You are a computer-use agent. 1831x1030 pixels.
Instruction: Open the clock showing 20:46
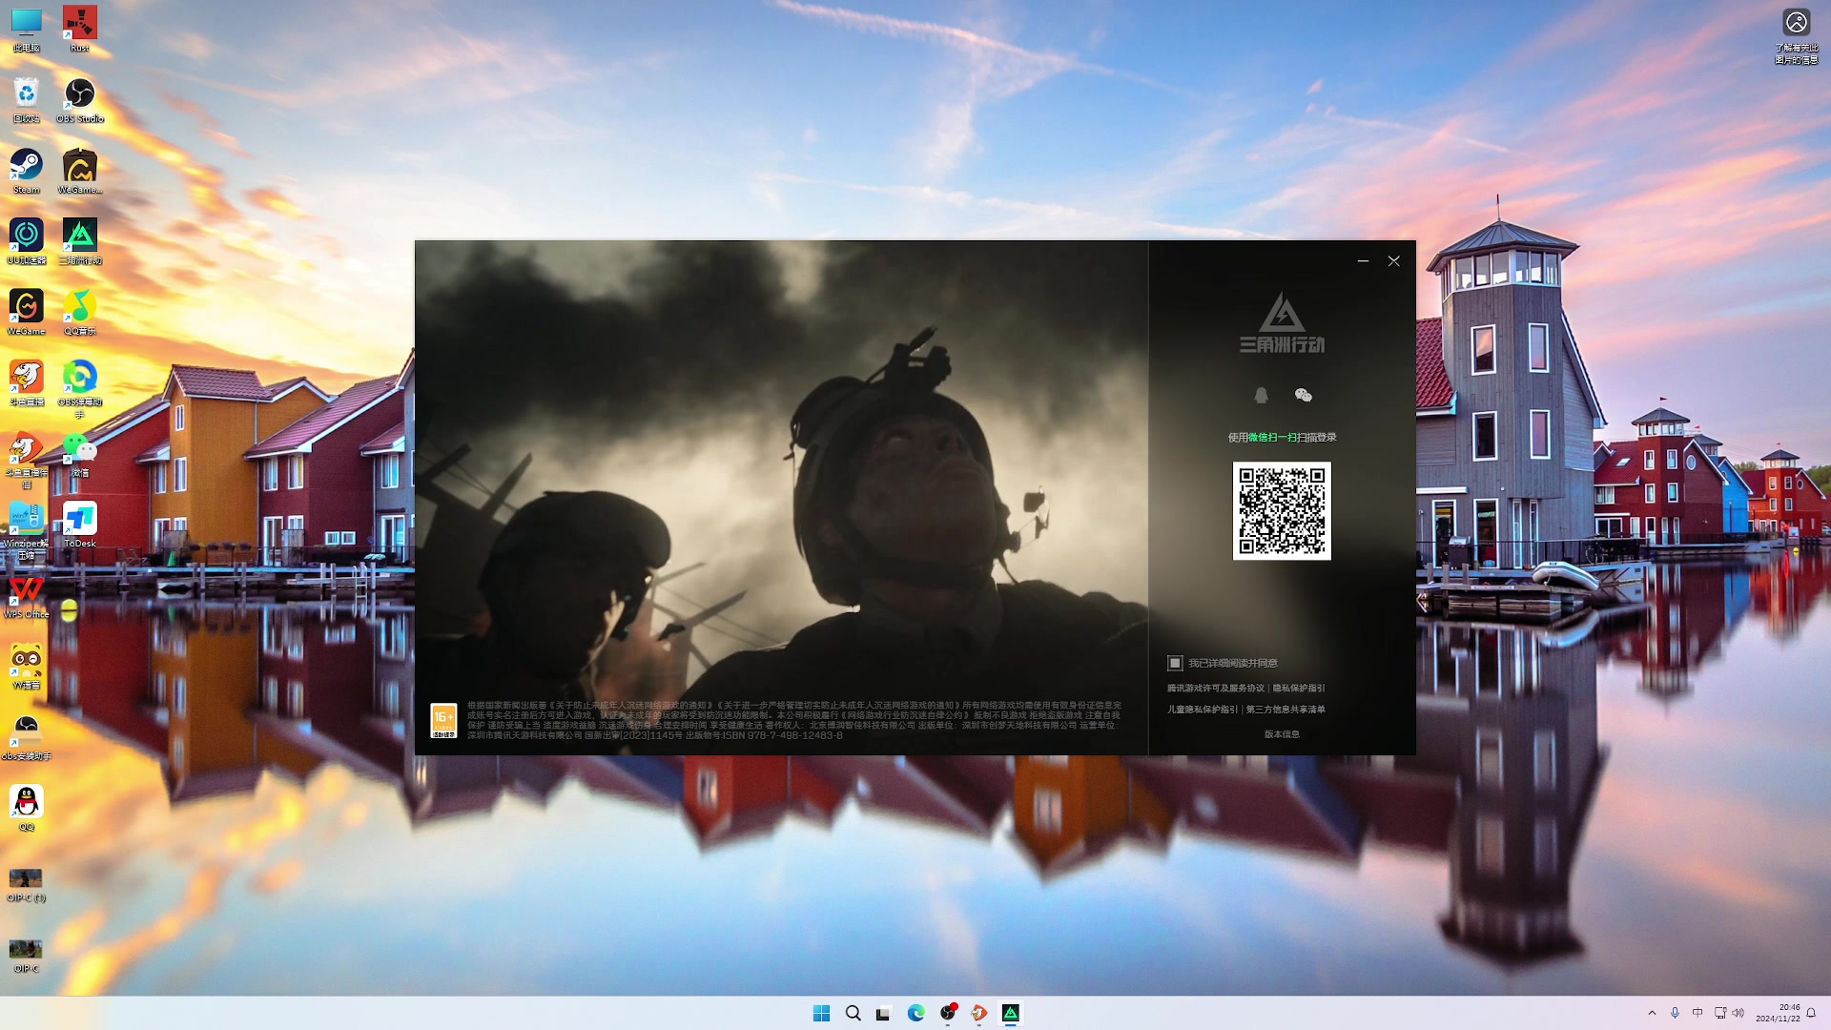[x=1778, y=1013]
